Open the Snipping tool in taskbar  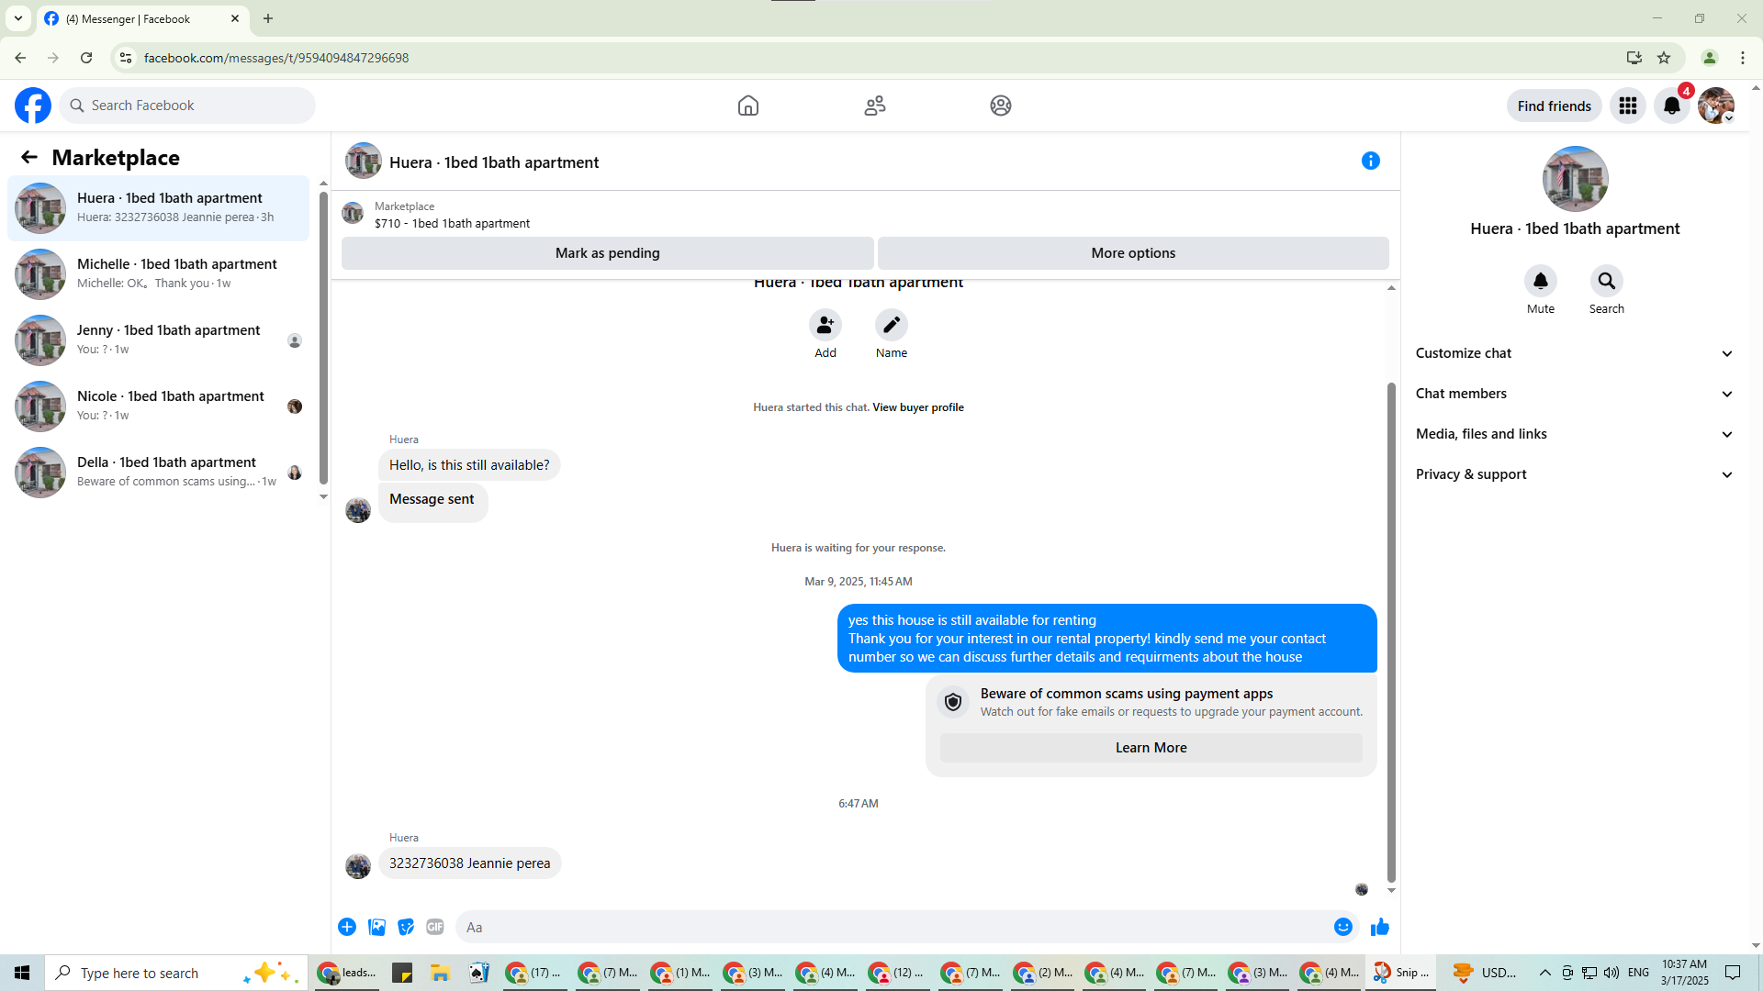click(x=1401, y=973)
